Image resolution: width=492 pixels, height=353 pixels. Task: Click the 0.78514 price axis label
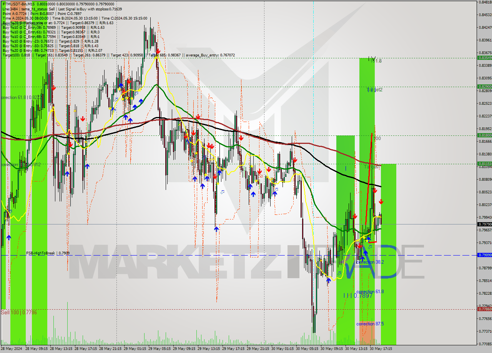(x=485, y=280)
